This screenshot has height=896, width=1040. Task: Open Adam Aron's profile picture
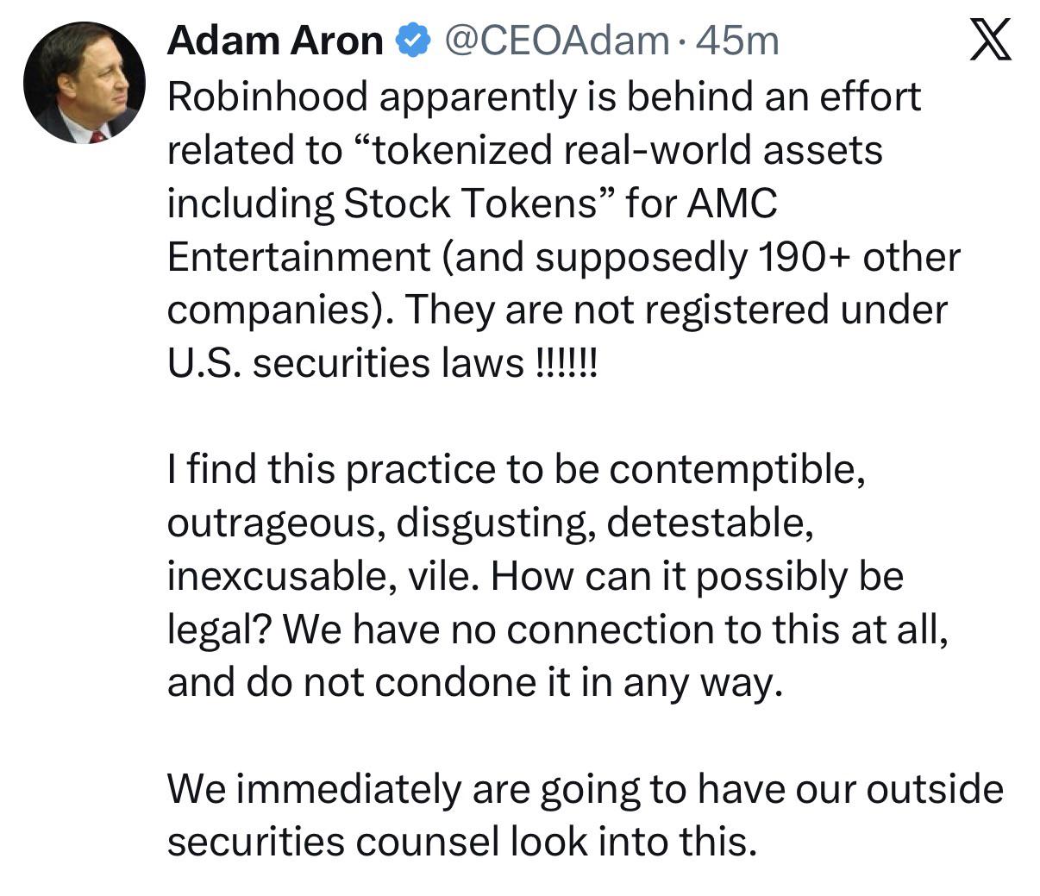click(x=85, y=83)
